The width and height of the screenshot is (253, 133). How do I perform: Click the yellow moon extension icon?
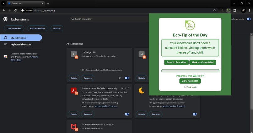pyautogui.click(x=142, y=90)
